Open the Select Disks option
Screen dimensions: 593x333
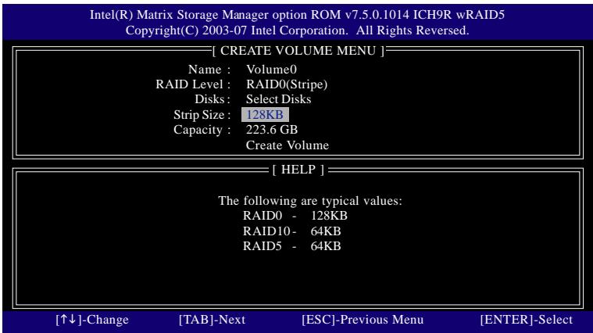click(x=278, y=99)
